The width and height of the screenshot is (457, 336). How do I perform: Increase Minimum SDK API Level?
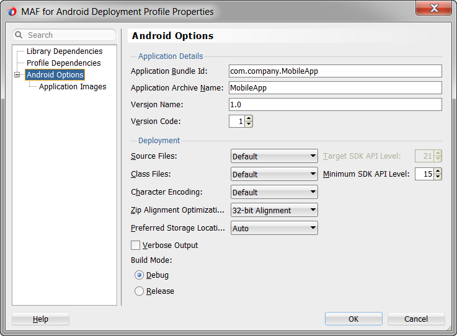coord(438,171)
